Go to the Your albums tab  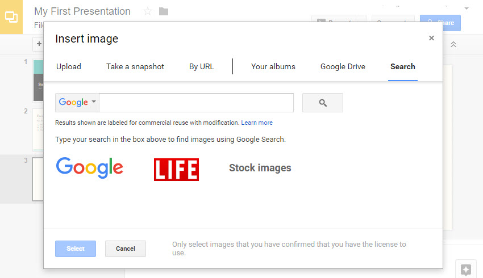(x=273, y=67)
